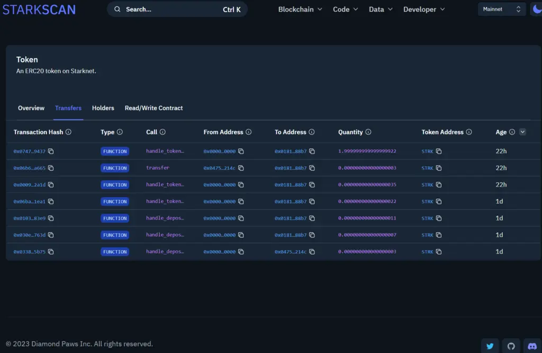Switch to the Holders tab
This screenshot has width=542, height=353.
tap(103, 108)
